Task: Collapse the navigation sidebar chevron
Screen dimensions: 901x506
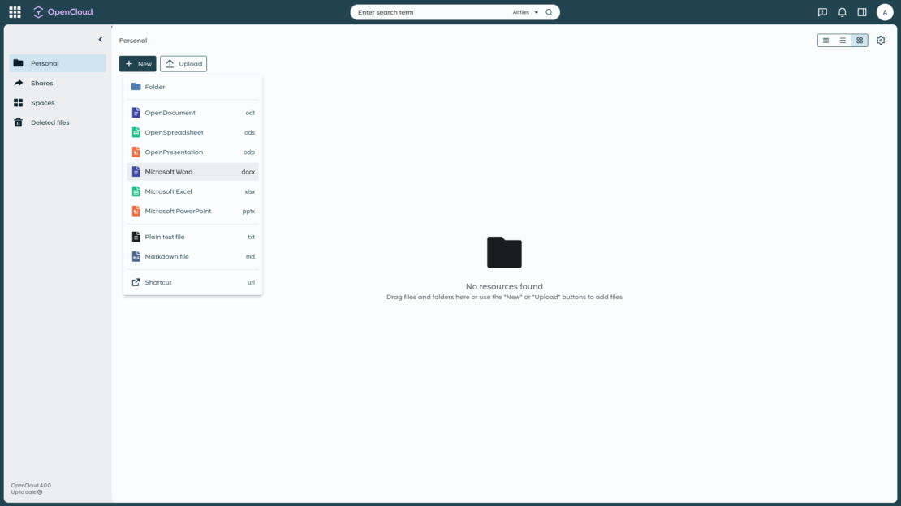Action: (100, 40)
